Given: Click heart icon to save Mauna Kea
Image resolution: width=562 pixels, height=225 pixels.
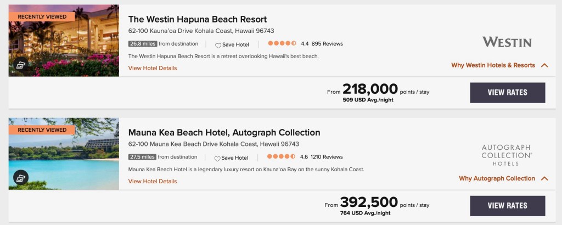Looking at the screenshot, I should [218, 158].
